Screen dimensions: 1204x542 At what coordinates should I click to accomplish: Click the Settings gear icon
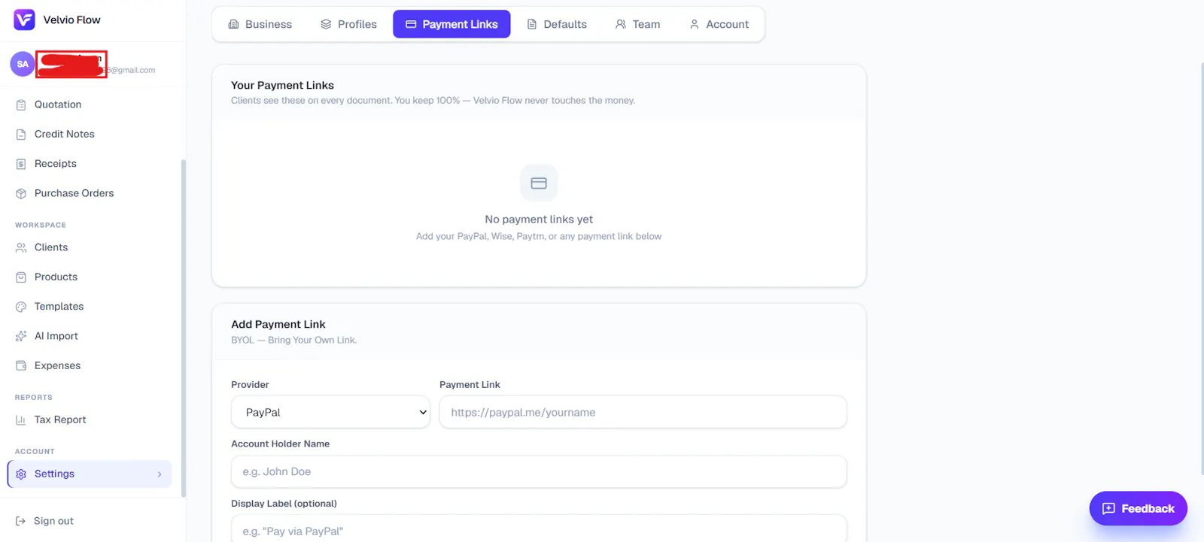(x=21, y=474)
